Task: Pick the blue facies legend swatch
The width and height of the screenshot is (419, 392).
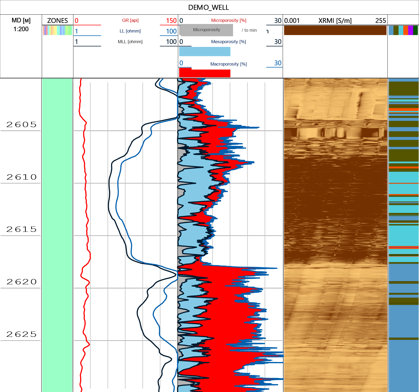Action: [391, 30]
